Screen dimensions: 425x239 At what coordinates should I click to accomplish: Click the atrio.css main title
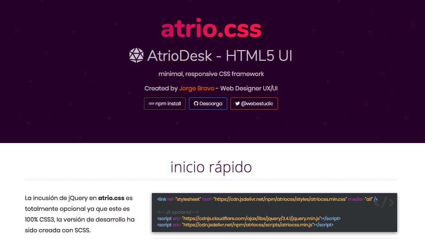pyautogui.click(x=211, y=29)
